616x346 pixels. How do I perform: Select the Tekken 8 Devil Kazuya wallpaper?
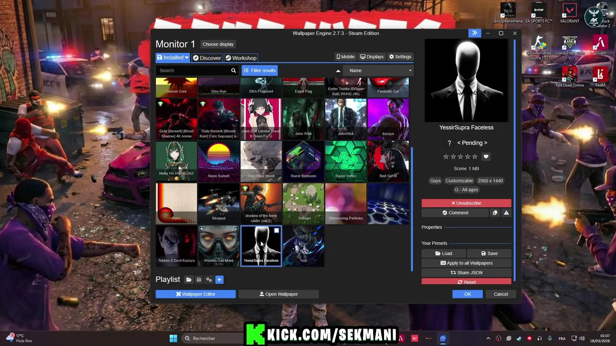(176, 246)
